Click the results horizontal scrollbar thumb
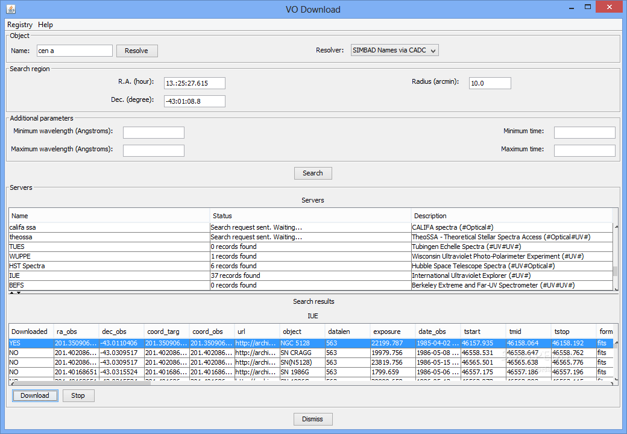The height and width of the screenshot is (434, 627). coord(83,383)
